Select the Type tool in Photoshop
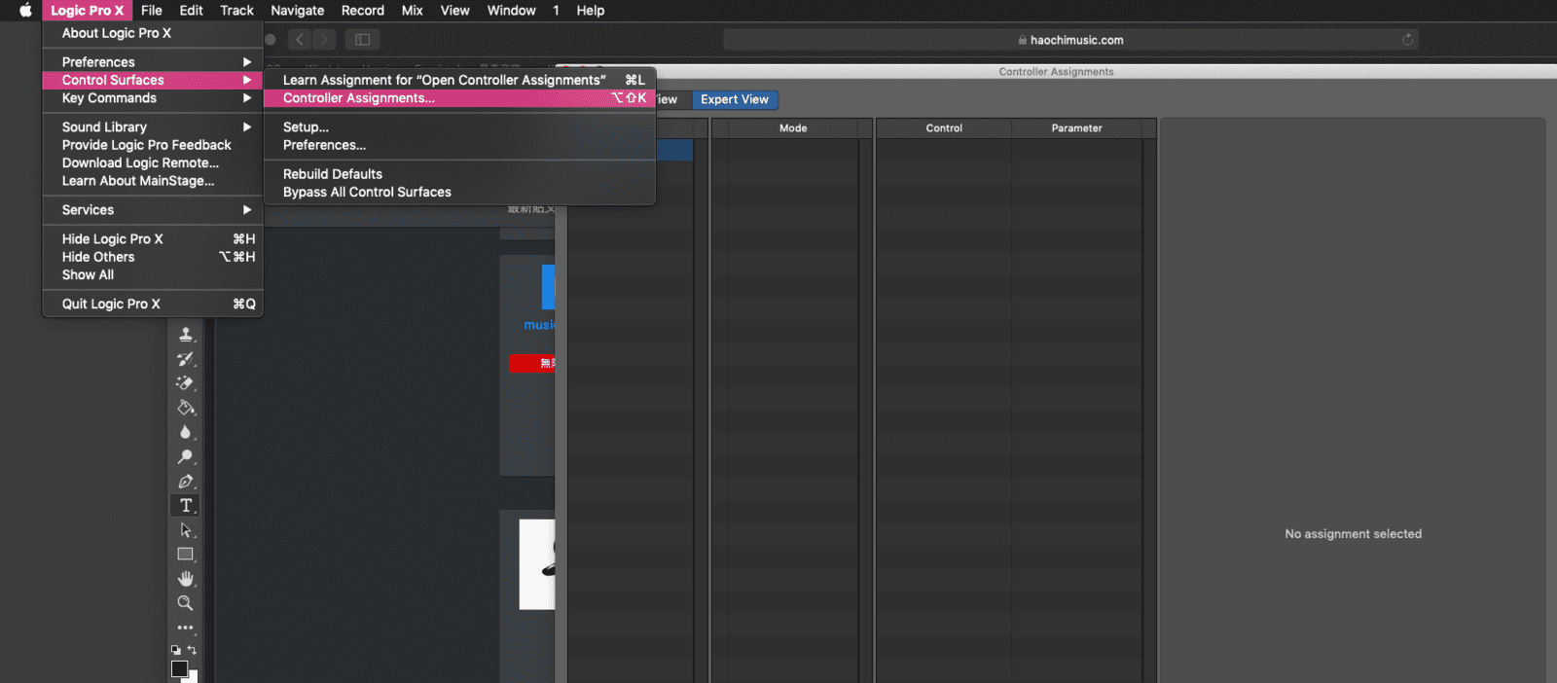 click(186, 505)
